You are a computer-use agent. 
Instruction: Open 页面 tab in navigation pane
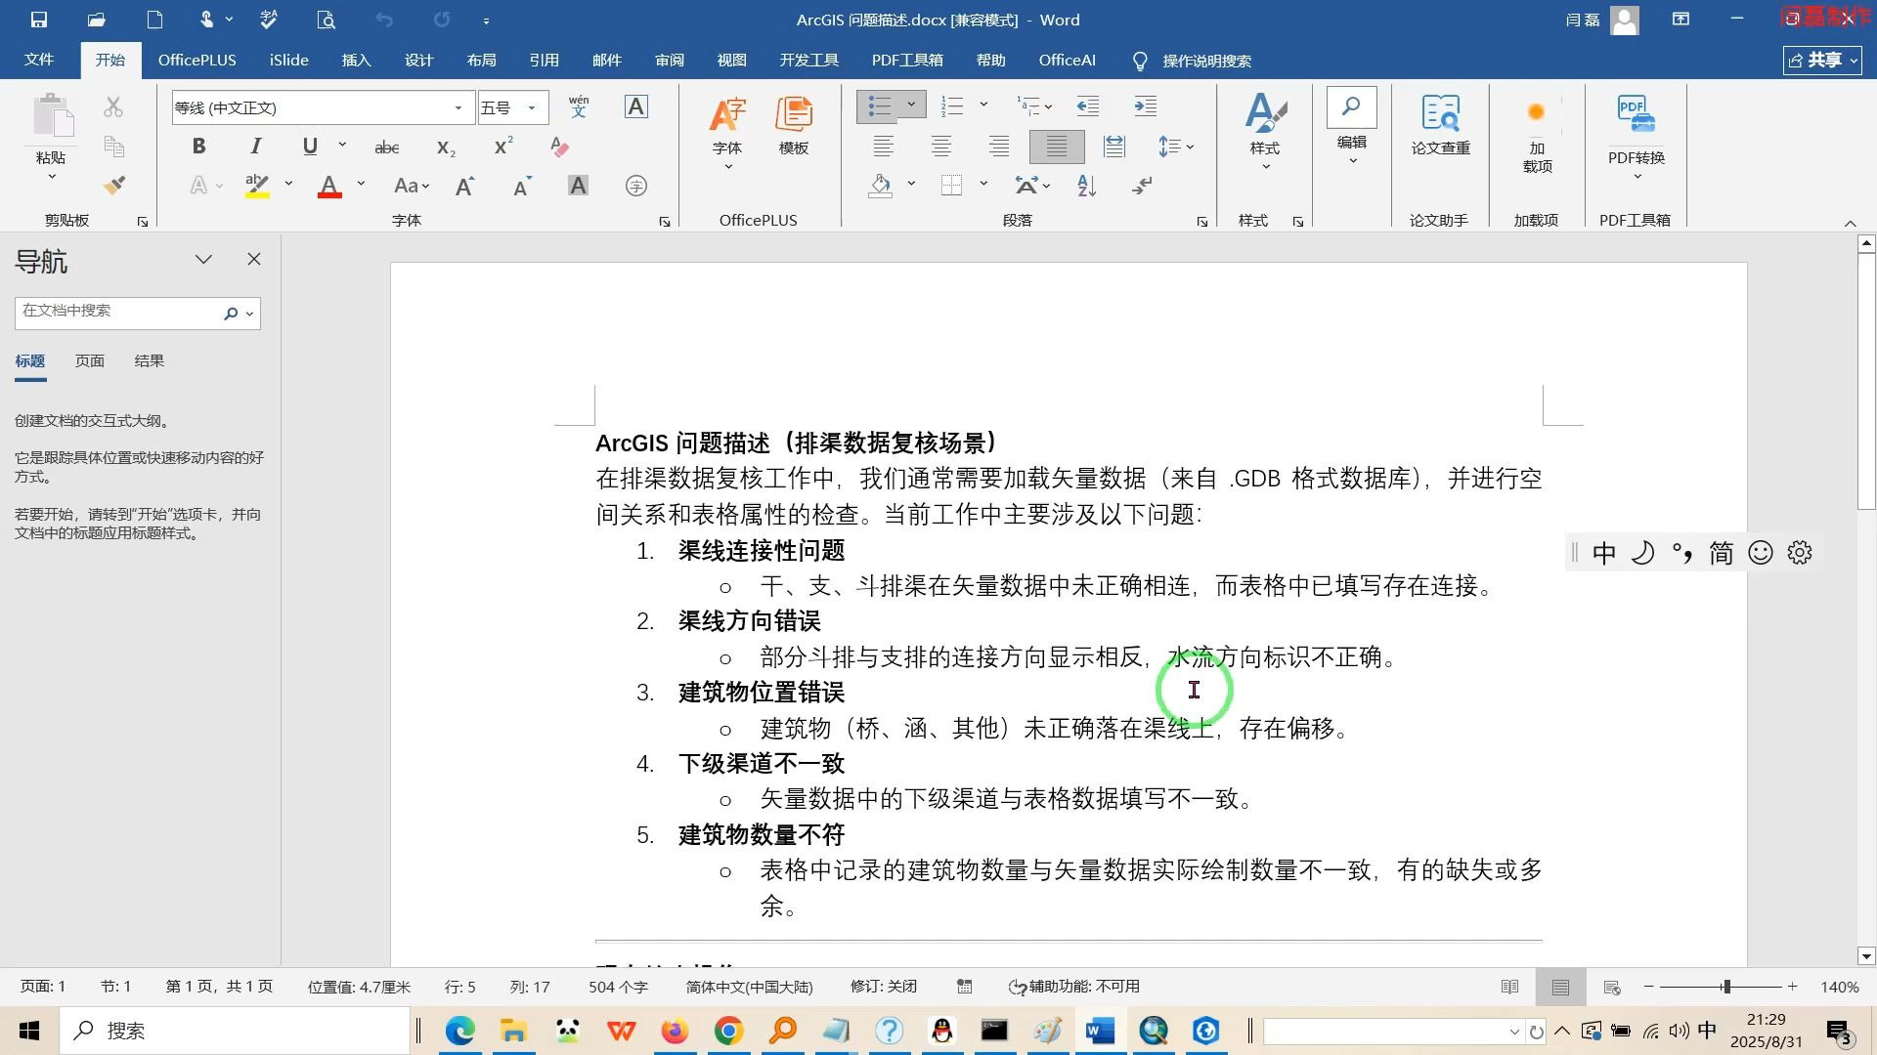pyautogui.click(x=89, y=360)
